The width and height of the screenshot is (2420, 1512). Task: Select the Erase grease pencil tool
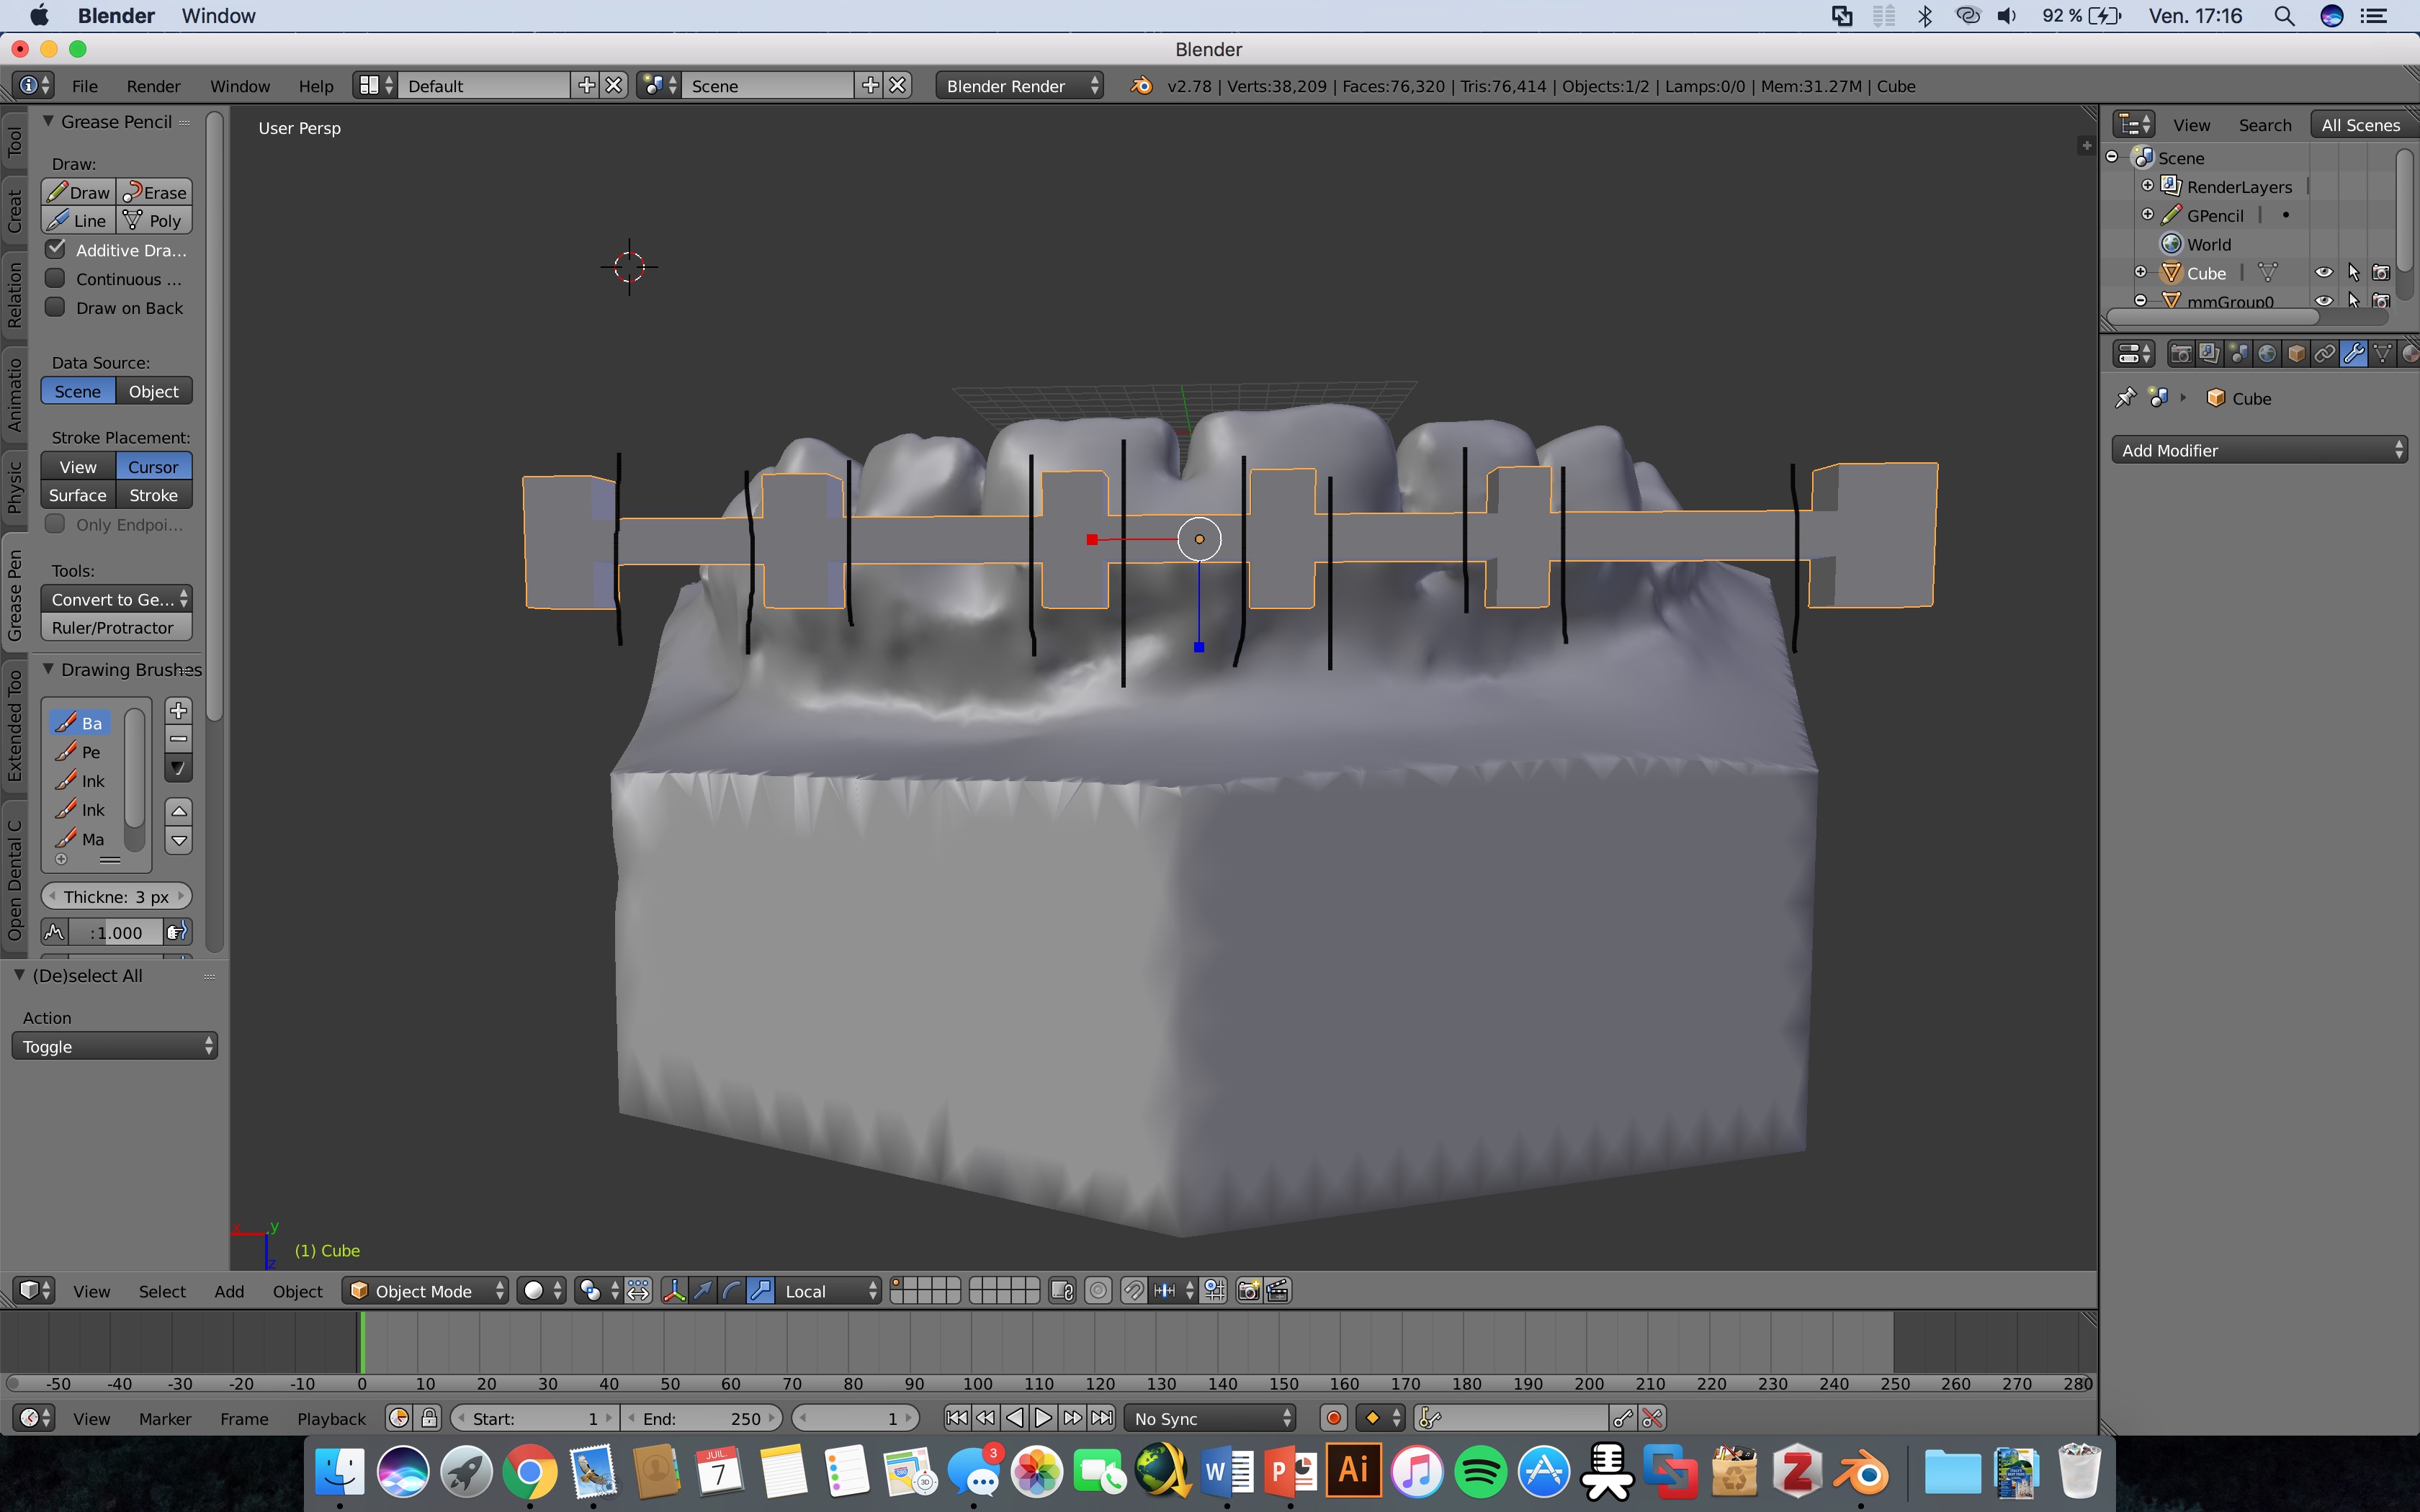pos(155,192)
